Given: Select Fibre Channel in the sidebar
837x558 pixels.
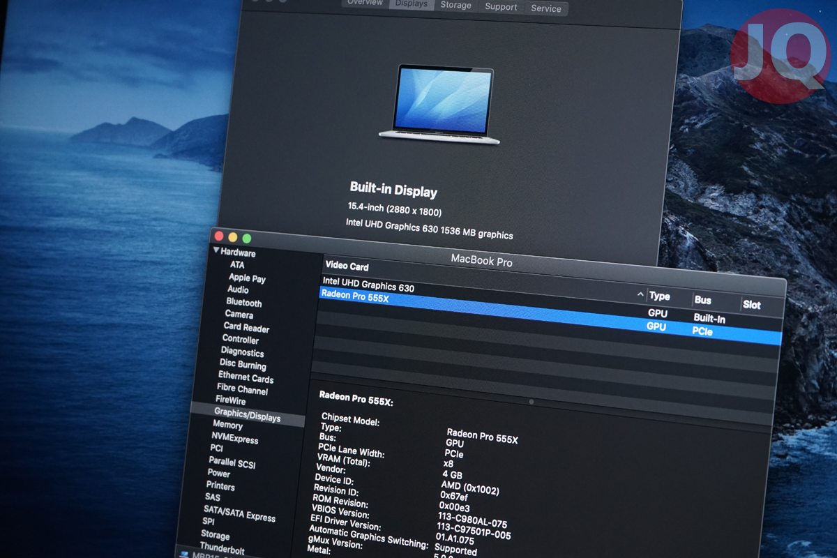Looking at the screenshot, I should click(x=242, y=389).
